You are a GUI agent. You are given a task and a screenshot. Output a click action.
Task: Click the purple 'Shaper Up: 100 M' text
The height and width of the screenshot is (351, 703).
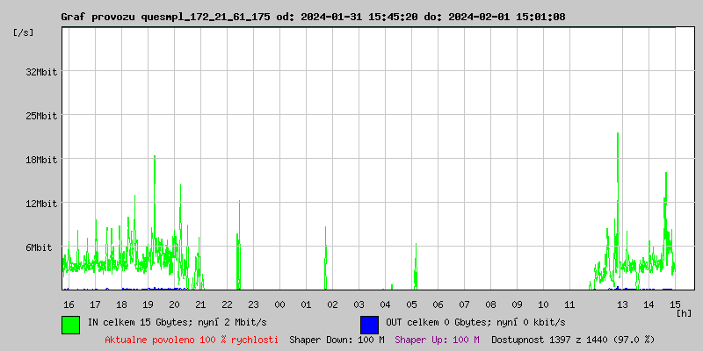tap(437, 339)
